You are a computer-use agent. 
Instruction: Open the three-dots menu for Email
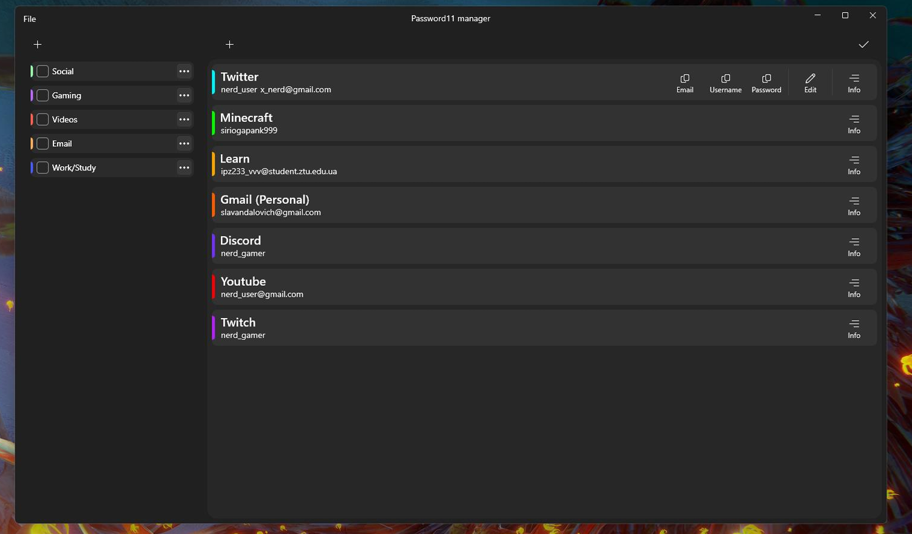(x=184, y=143)
